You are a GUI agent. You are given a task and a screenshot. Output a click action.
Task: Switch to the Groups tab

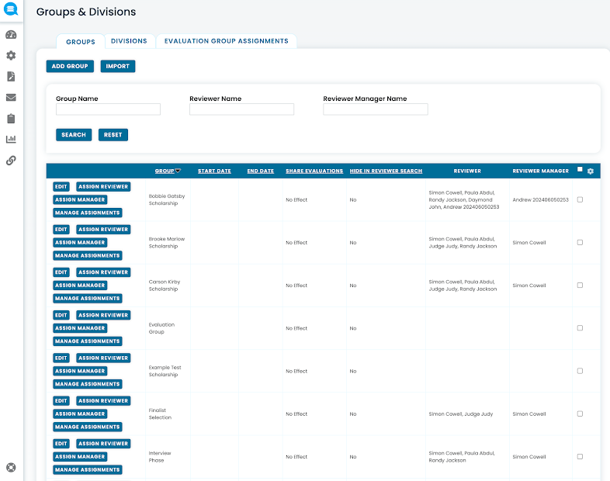(x=81, y=42)
